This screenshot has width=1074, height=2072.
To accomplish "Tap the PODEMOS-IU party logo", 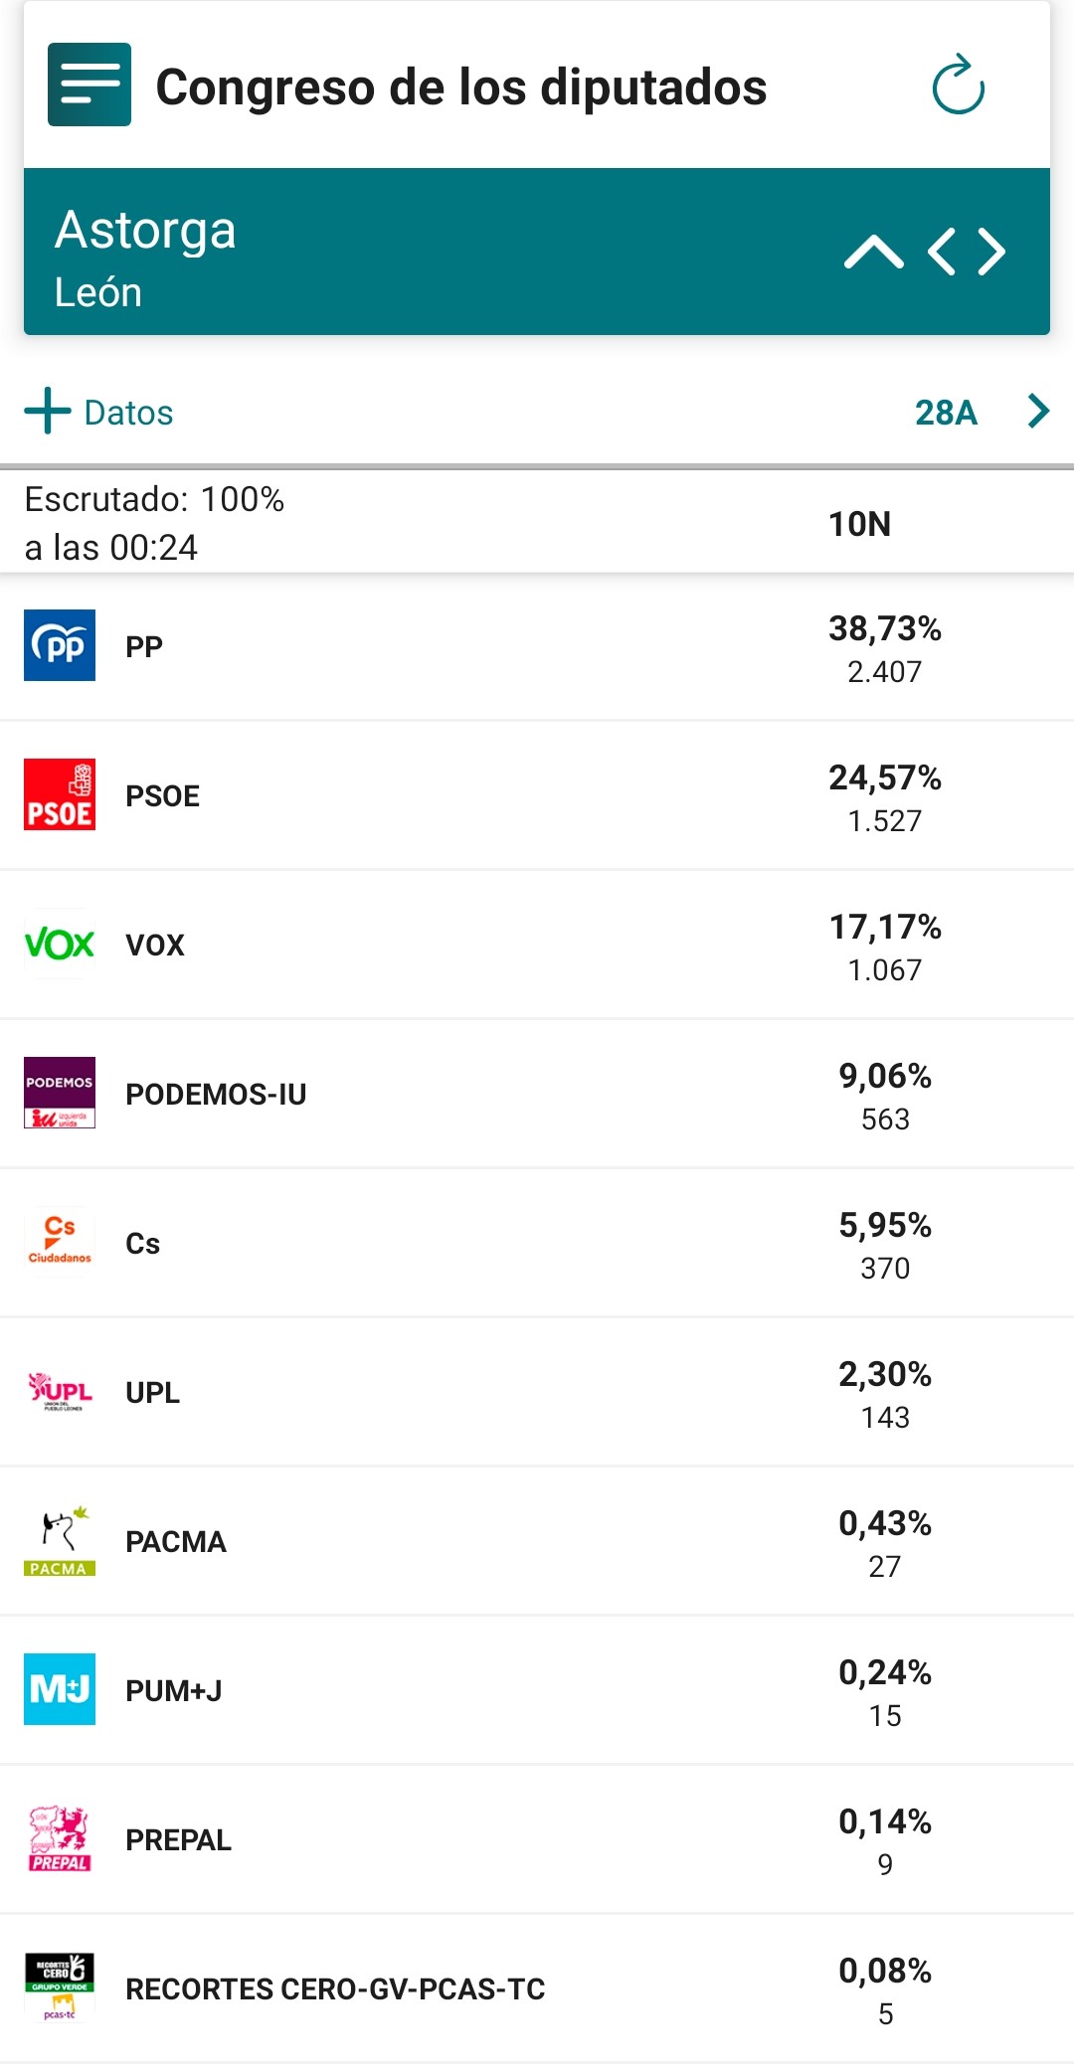I will click(60, 1093).
